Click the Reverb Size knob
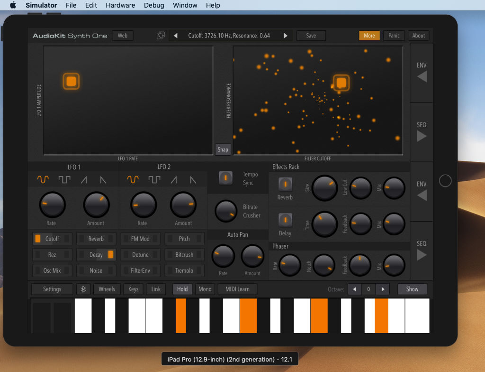Viewport: 485px width, 372px height. [x=324, y=188]
